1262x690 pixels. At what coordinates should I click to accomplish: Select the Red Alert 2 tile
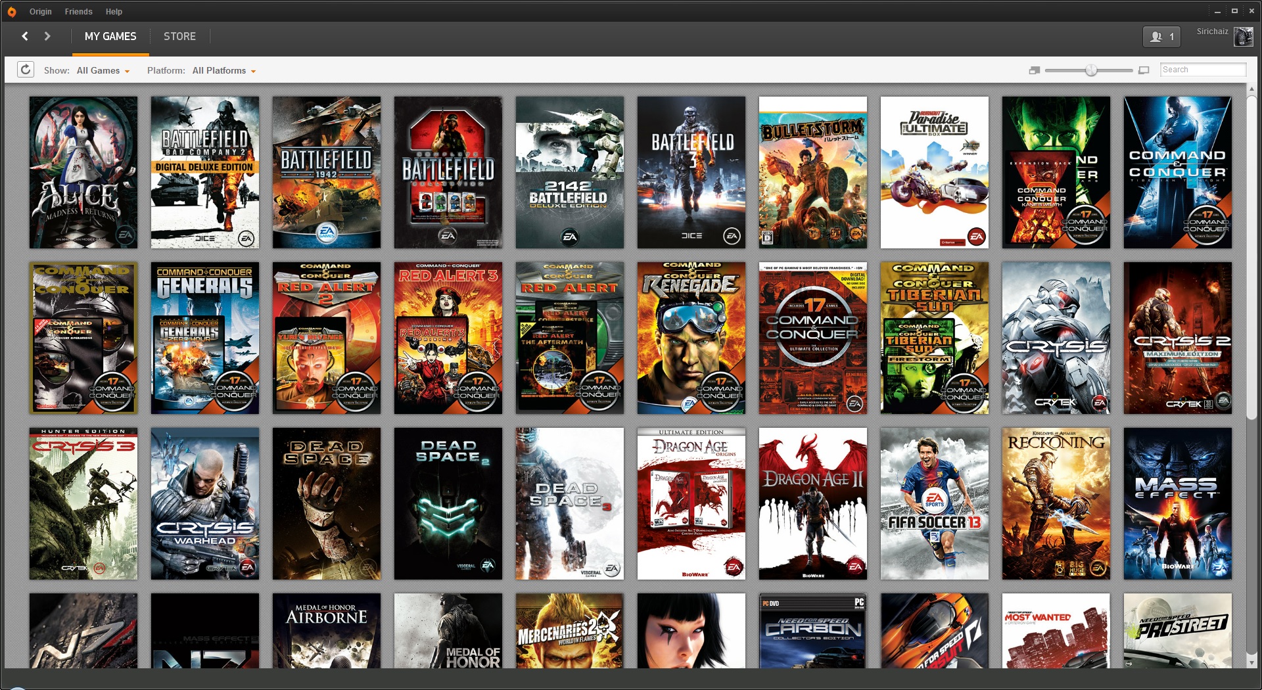point(327,338)
